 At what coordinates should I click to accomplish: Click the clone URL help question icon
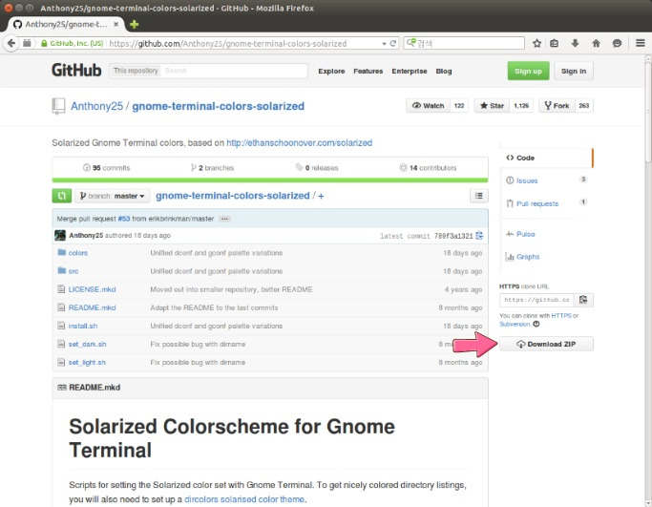pos(536,324)
